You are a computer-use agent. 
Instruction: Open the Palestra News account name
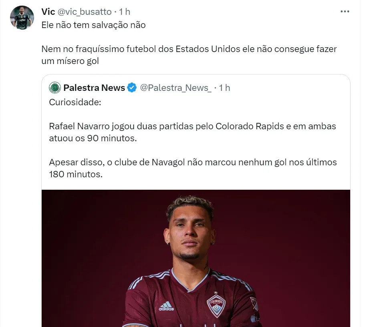coord(94,88)
